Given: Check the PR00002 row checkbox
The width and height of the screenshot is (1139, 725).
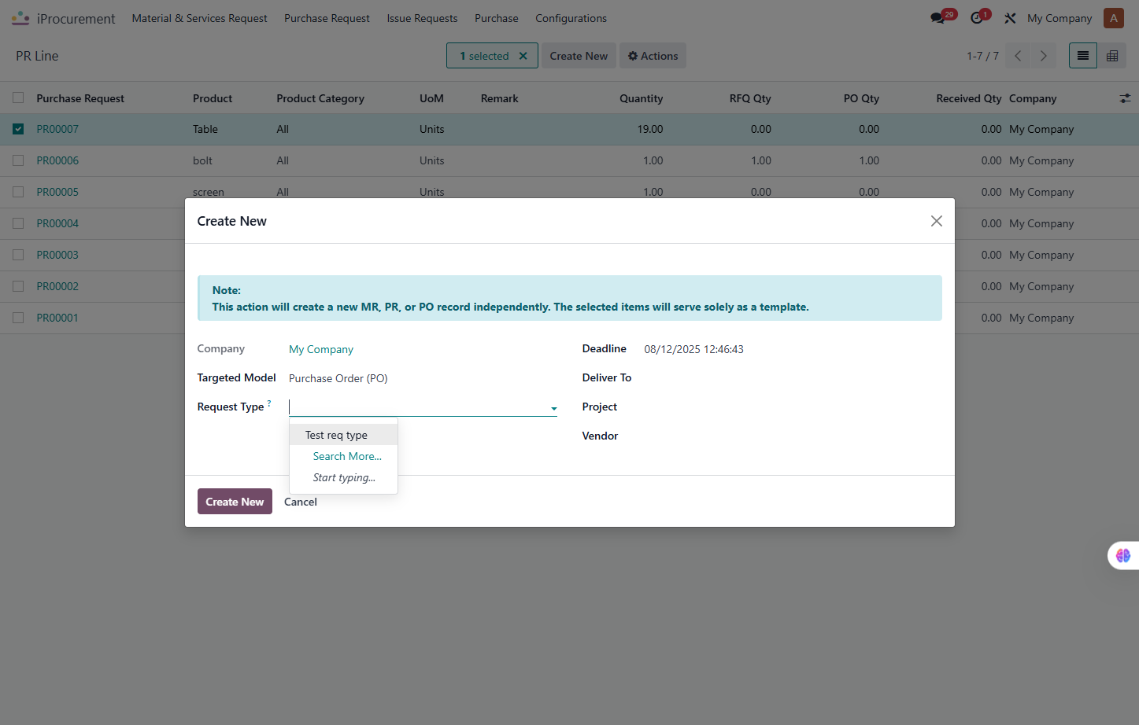Looking at the screenshot, I should (x=18, y=286).
